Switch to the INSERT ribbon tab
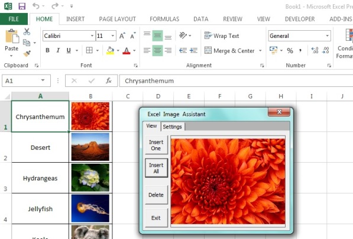Screen dimensions: 353x239 point(76,19)
